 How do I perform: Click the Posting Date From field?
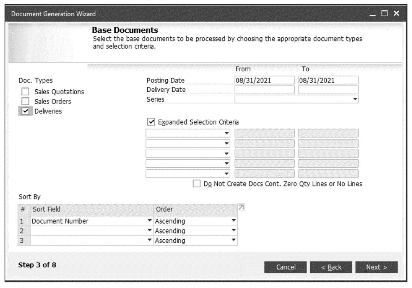click(x=264, y=80)
